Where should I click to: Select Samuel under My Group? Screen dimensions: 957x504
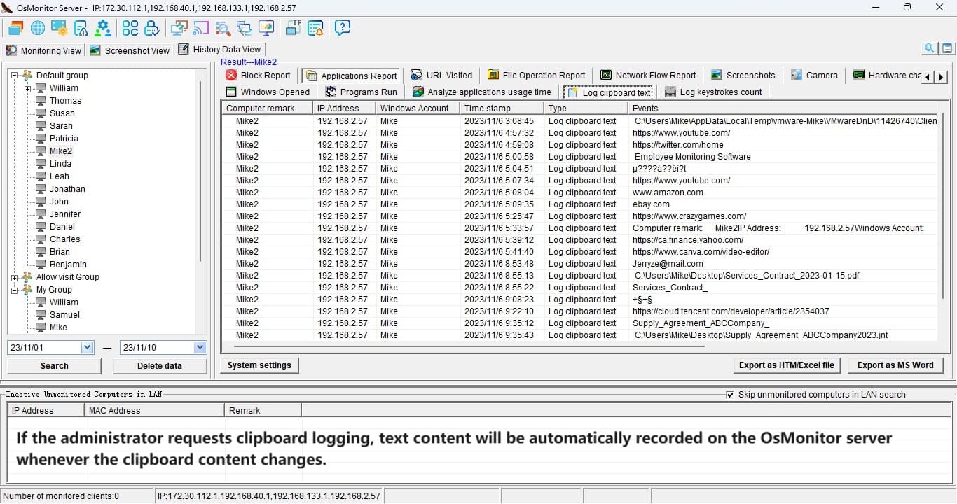click(x=64, y=315)
